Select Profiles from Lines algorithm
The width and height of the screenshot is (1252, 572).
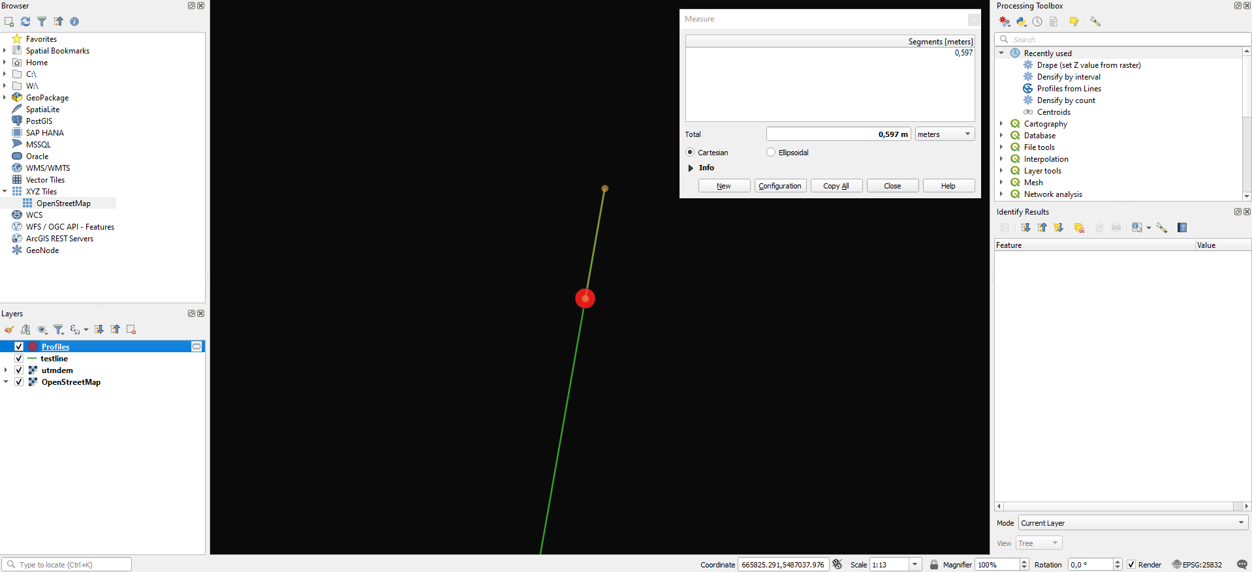point(1069,88)
